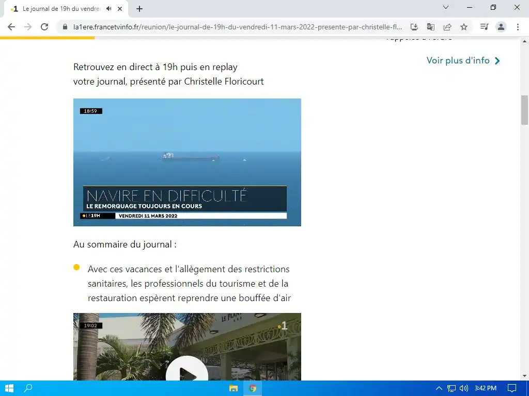This screenshot has width=529, height=396.
Task: Open the Windows notification center
Action: [x=512, y=388]
